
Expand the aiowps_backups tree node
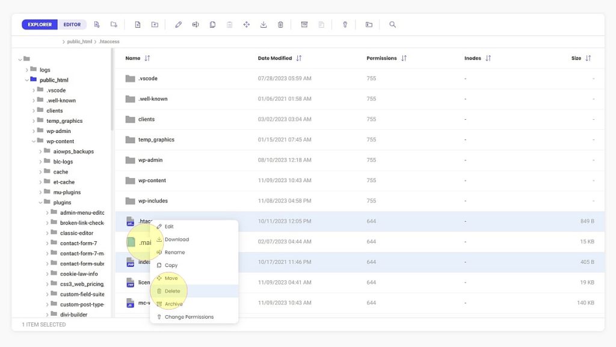point(40,152)
